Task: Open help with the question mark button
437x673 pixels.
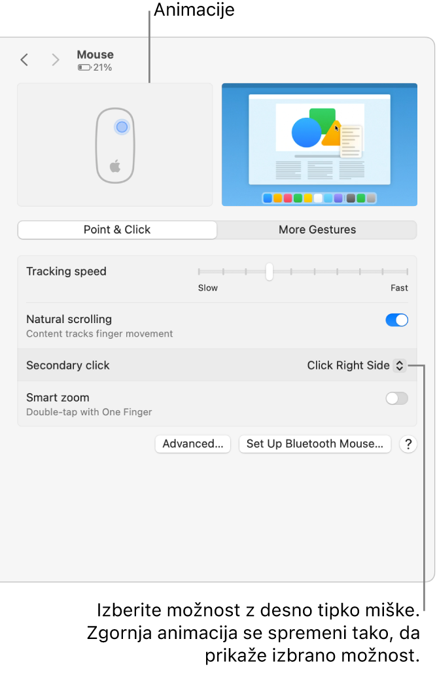Action: [x=408, y=444]
